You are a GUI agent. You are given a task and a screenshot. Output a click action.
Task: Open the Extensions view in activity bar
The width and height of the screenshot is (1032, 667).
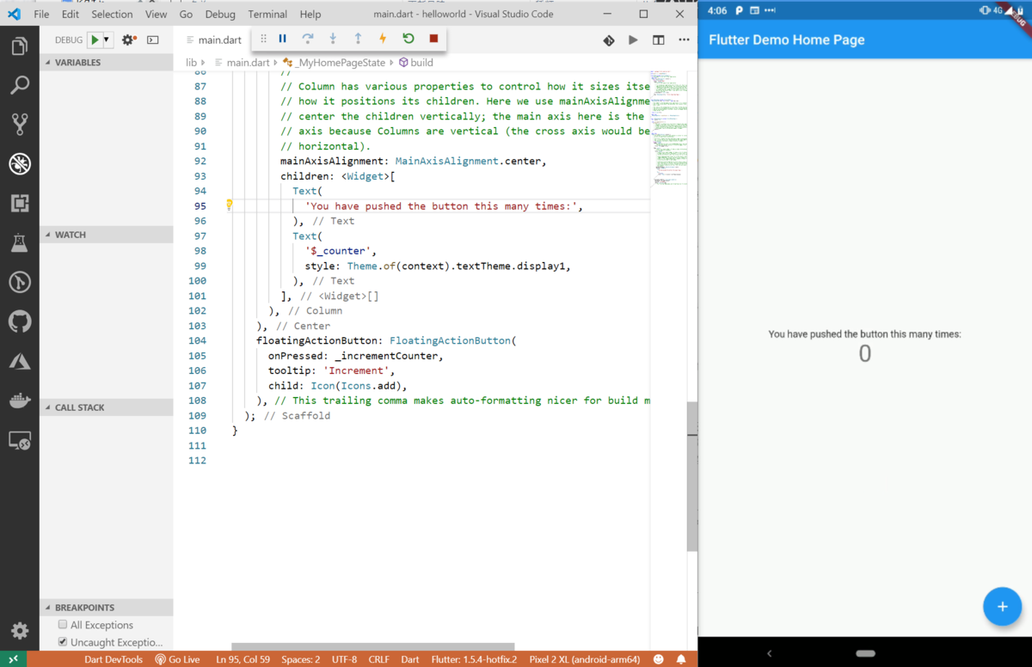[x=20, y=203]
